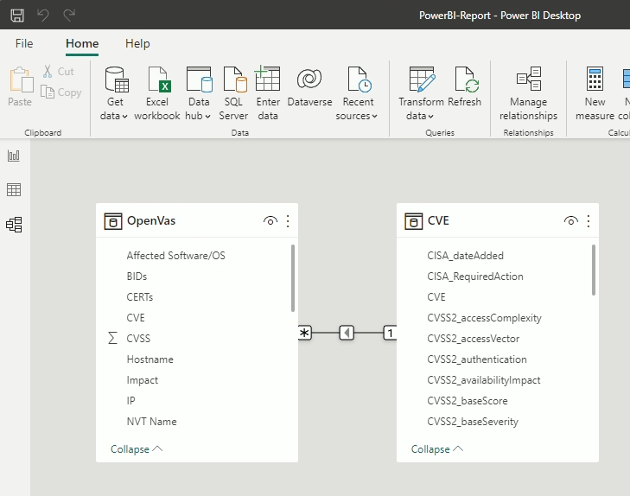The height and width of the screenshot is (496, 630).
Task: Select the CVSS2_availabilityImpact field
Action: coord(484,380)
